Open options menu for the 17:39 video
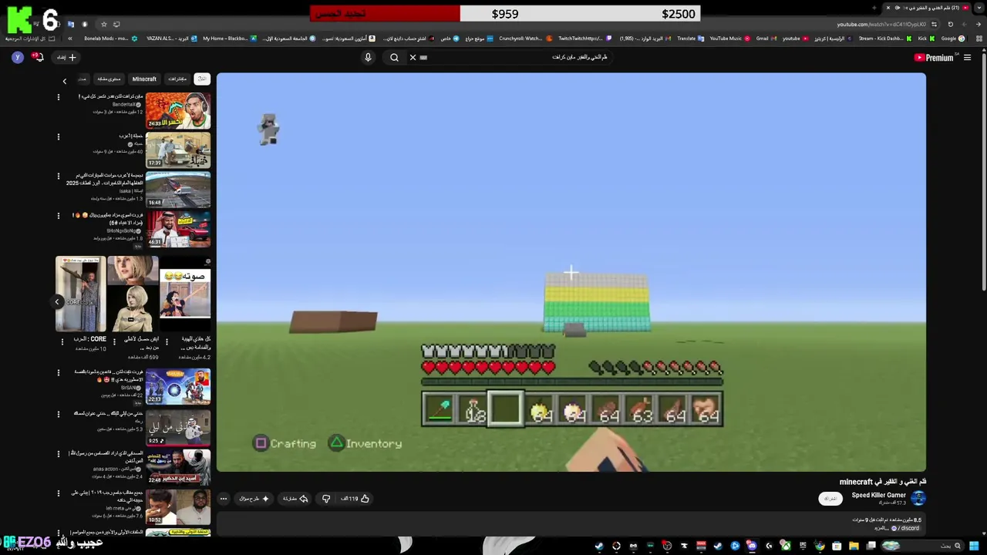 point(58,136)
